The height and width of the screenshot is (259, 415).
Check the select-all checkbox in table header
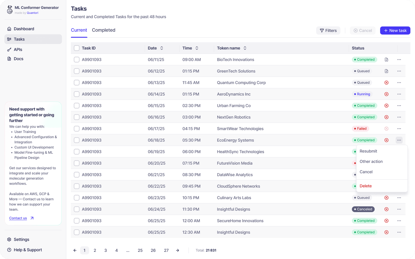point(77,48)
